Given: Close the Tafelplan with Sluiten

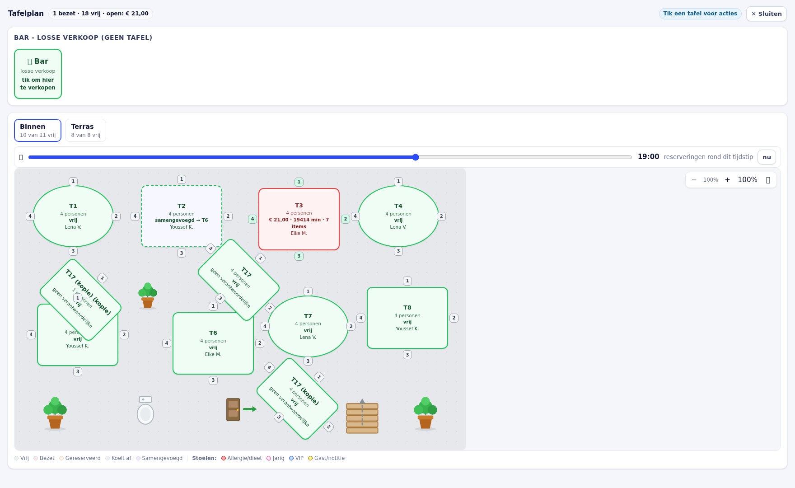Looking at the screenshot, I should point(766,14).
